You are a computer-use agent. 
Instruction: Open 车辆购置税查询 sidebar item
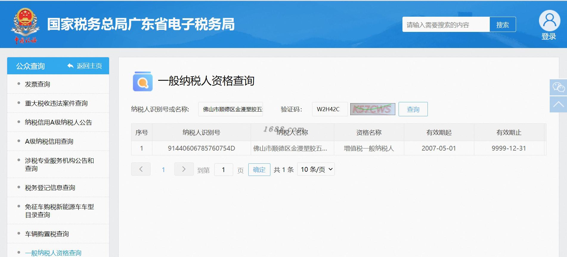pos(47,234)
